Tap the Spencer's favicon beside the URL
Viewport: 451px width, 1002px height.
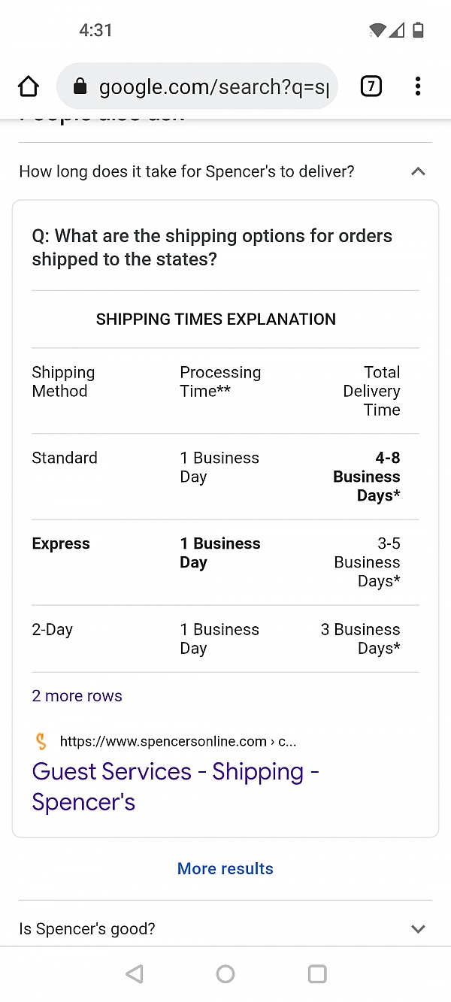[x=41, y=740]
